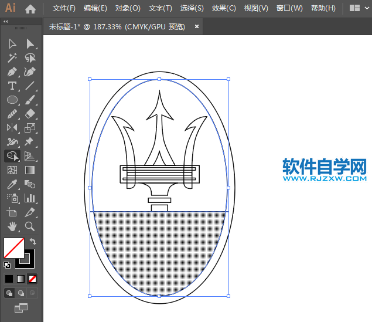Screen dimensions: 372x322
Task: Select the Paintbrush tool
Action: coord(30,100)
